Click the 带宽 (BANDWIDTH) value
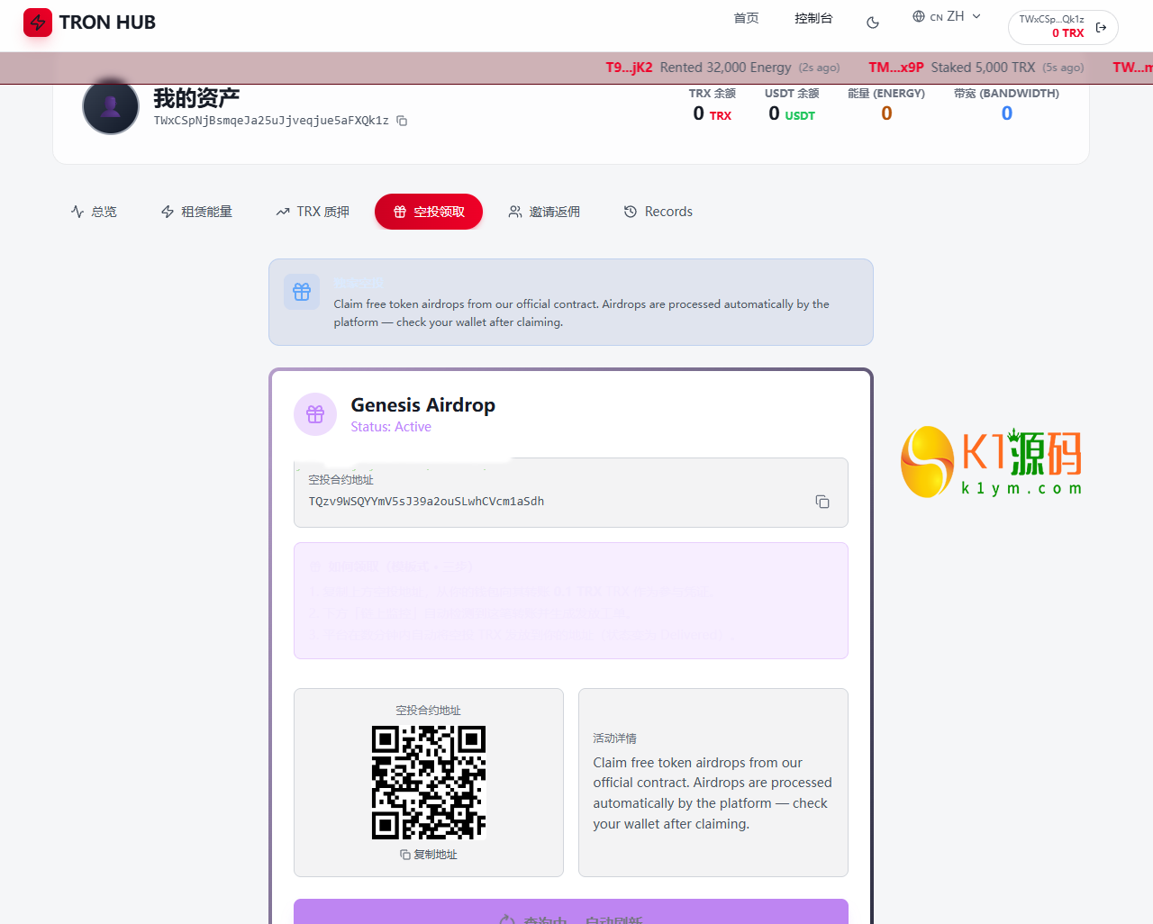Viewport: 1153px width, 924px height. [1007, 113]
